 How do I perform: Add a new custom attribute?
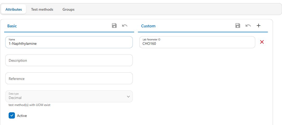pyautogui.click(x=258, y=26)
